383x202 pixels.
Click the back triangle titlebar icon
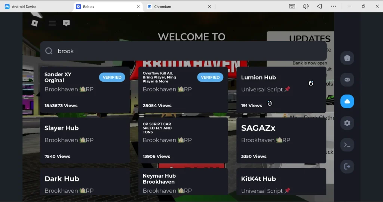click(319, 6)
